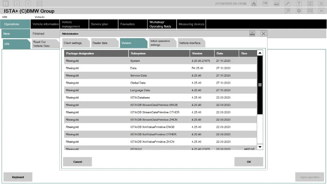Click the scrollbar up arrow
The image size is (327, 184).
[x=260, y=53]
